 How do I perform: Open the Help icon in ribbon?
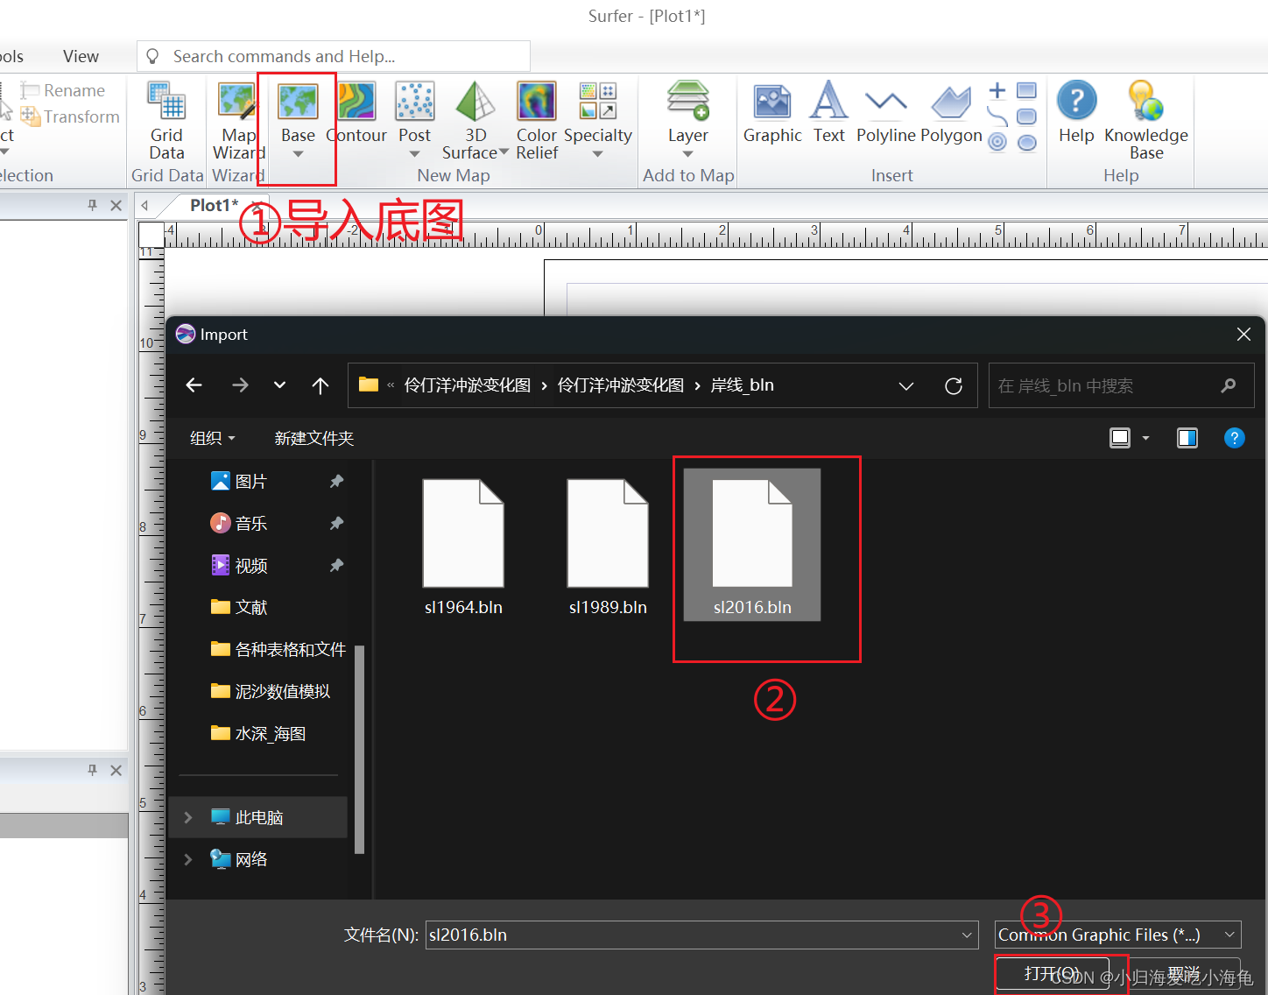point(1077,101)
